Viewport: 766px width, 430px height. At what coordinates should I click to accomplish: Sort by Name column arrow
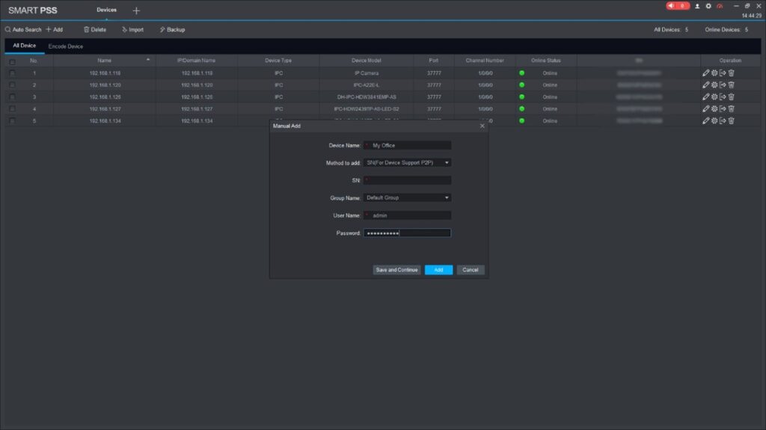(x=148, y=60)
